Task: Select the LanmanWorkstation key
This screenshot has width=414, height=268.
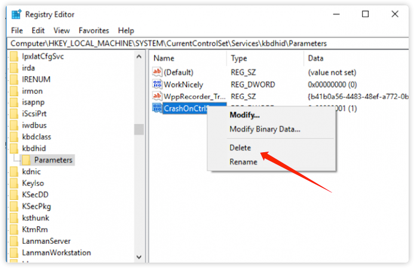Action: click(56, 252)
